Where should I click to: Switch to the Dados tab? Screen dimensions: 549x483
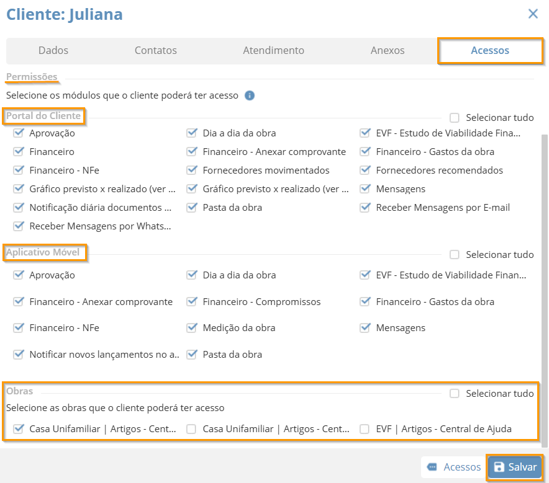[x=53, y=50]
